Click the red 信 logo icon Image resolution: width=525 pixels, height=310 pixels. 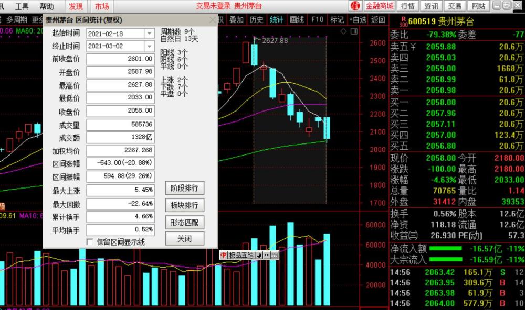(355, 6)
